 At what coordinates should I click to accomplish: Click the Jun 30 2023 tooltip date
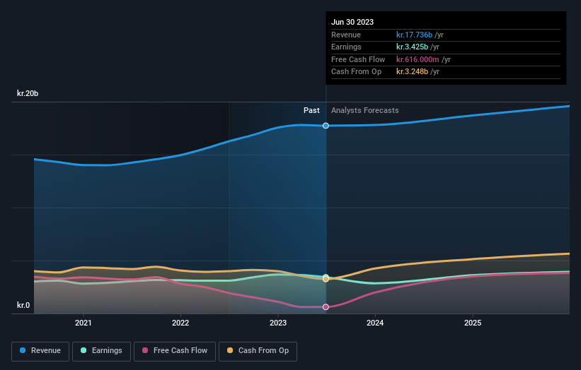pyautogui.click(x=352, y=22)
